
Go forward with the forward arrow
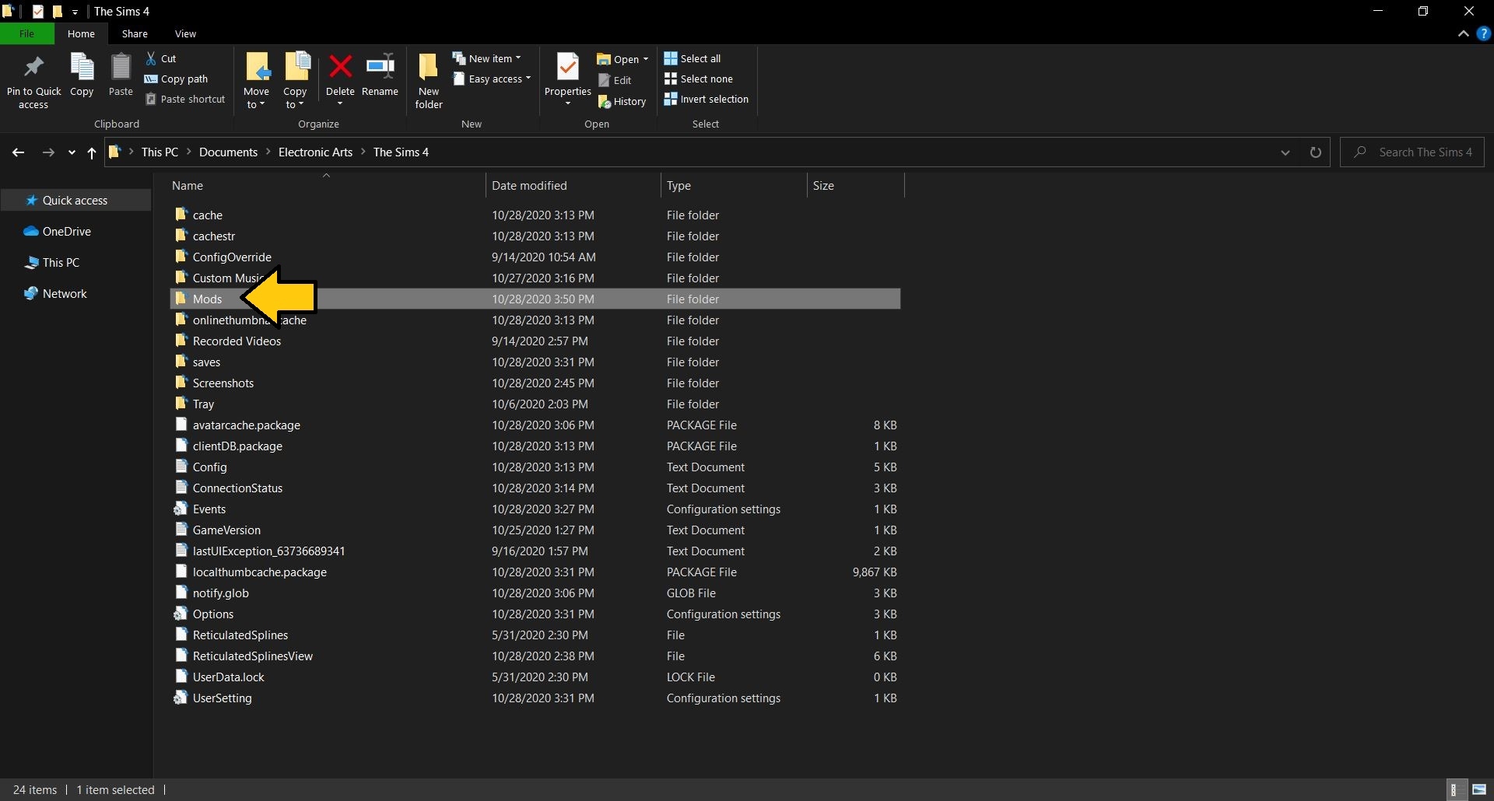coord(48,152)
